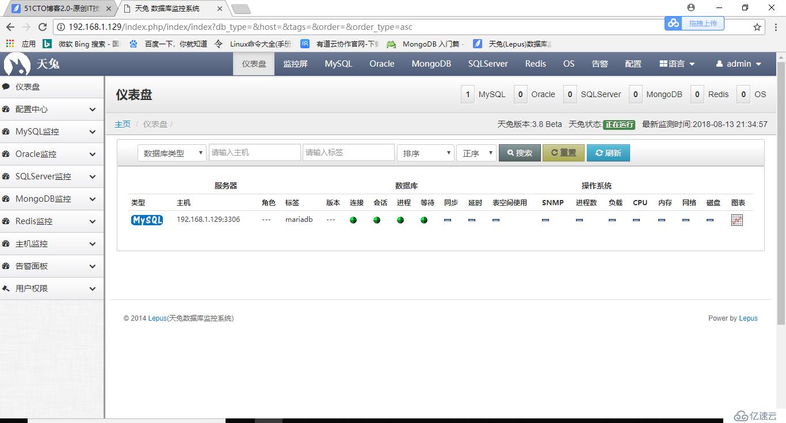Expand 告警面板 sidebar section

point(52,266)
